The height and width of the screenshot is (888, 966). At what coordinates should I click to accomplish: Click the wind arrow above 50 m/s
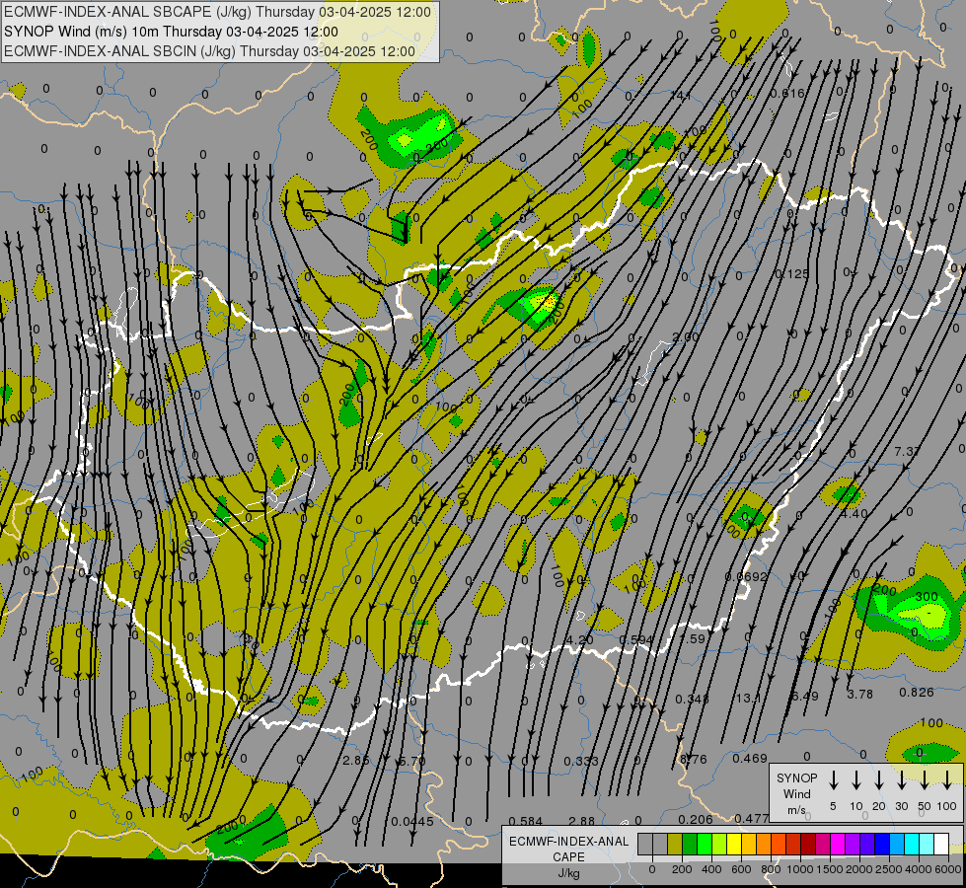[x=925, y=780]
